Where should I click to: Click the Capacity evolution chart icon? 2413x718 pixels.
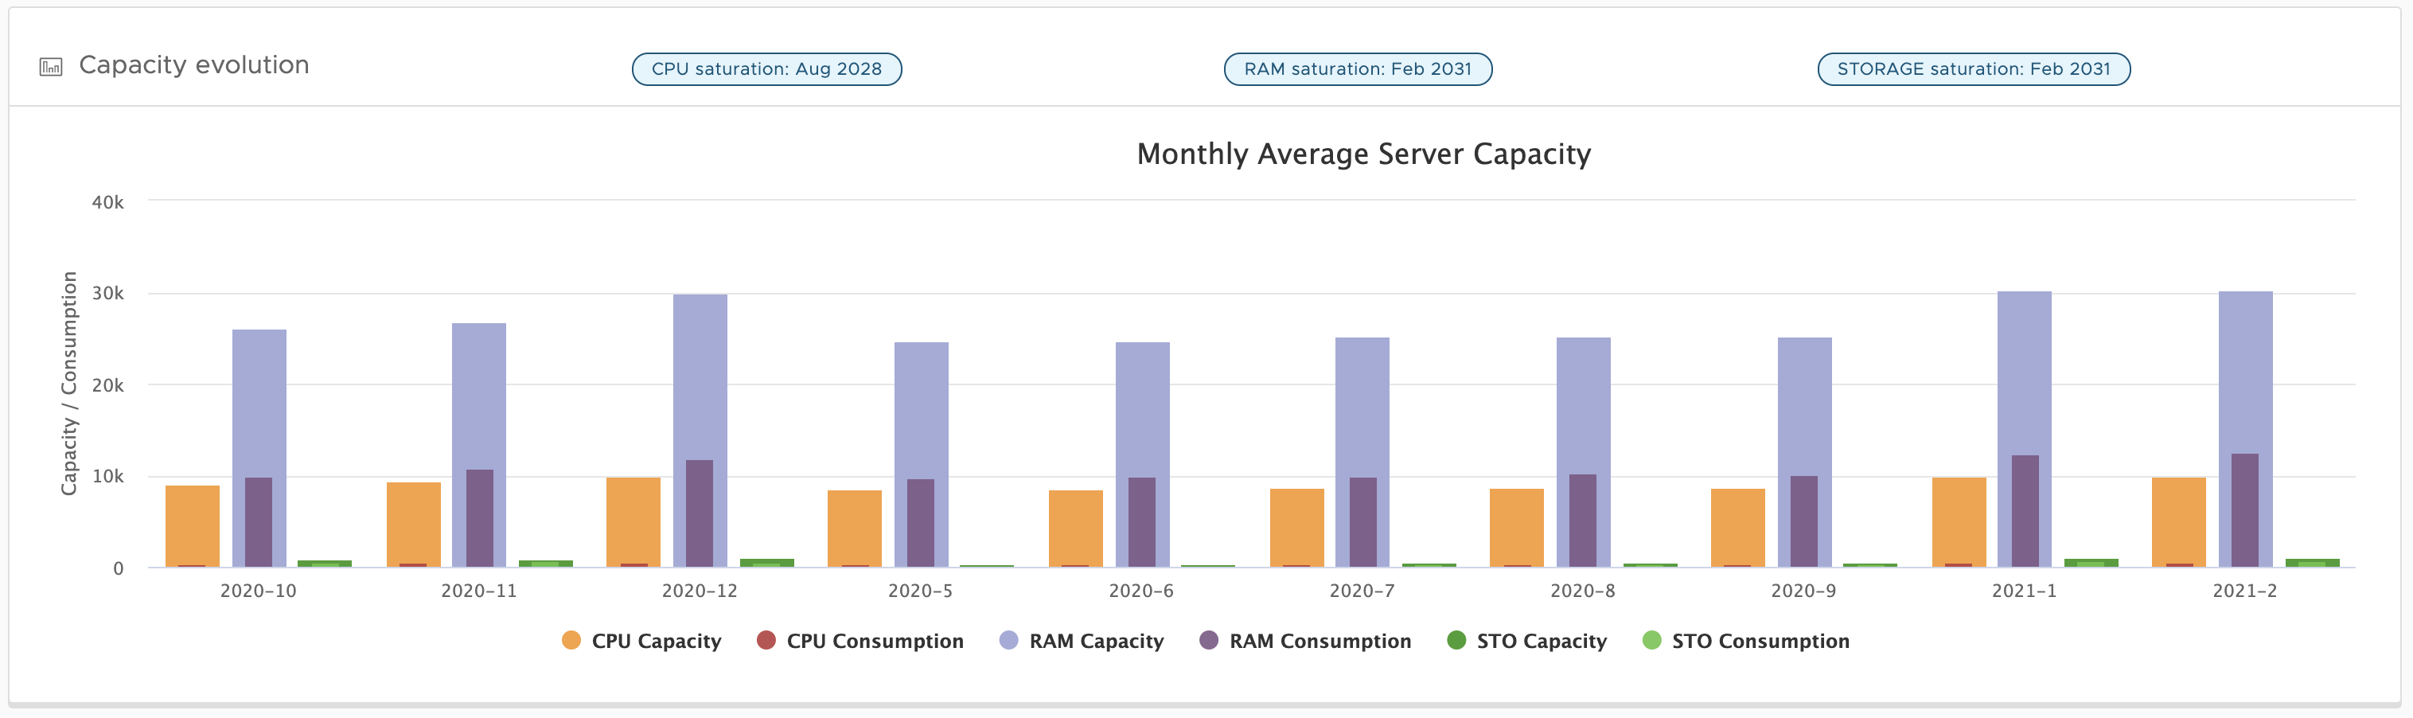click(x=51, y=67)
